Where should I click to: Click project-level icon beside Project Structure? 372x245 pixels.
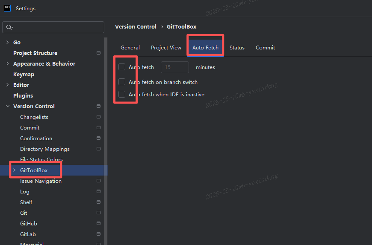(98, 53)
